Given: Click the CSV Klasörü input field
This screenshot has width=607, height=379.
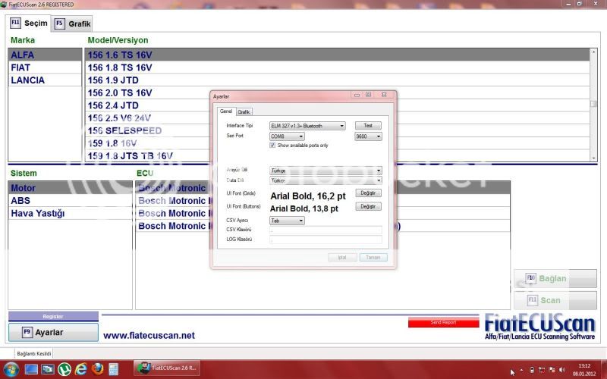Looking at the screenshot, I should coord(326,230).
